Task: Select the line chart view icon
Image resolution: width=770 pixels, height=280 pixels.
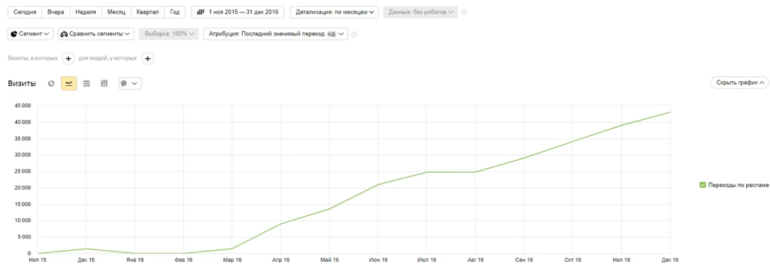Action: [x=69, y=83]
